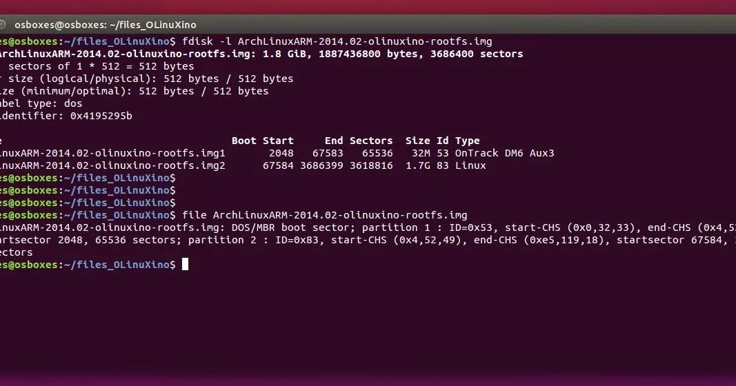
Task: Click sectors value '3618816' in img2 row
Action: (x=371, y=165)
